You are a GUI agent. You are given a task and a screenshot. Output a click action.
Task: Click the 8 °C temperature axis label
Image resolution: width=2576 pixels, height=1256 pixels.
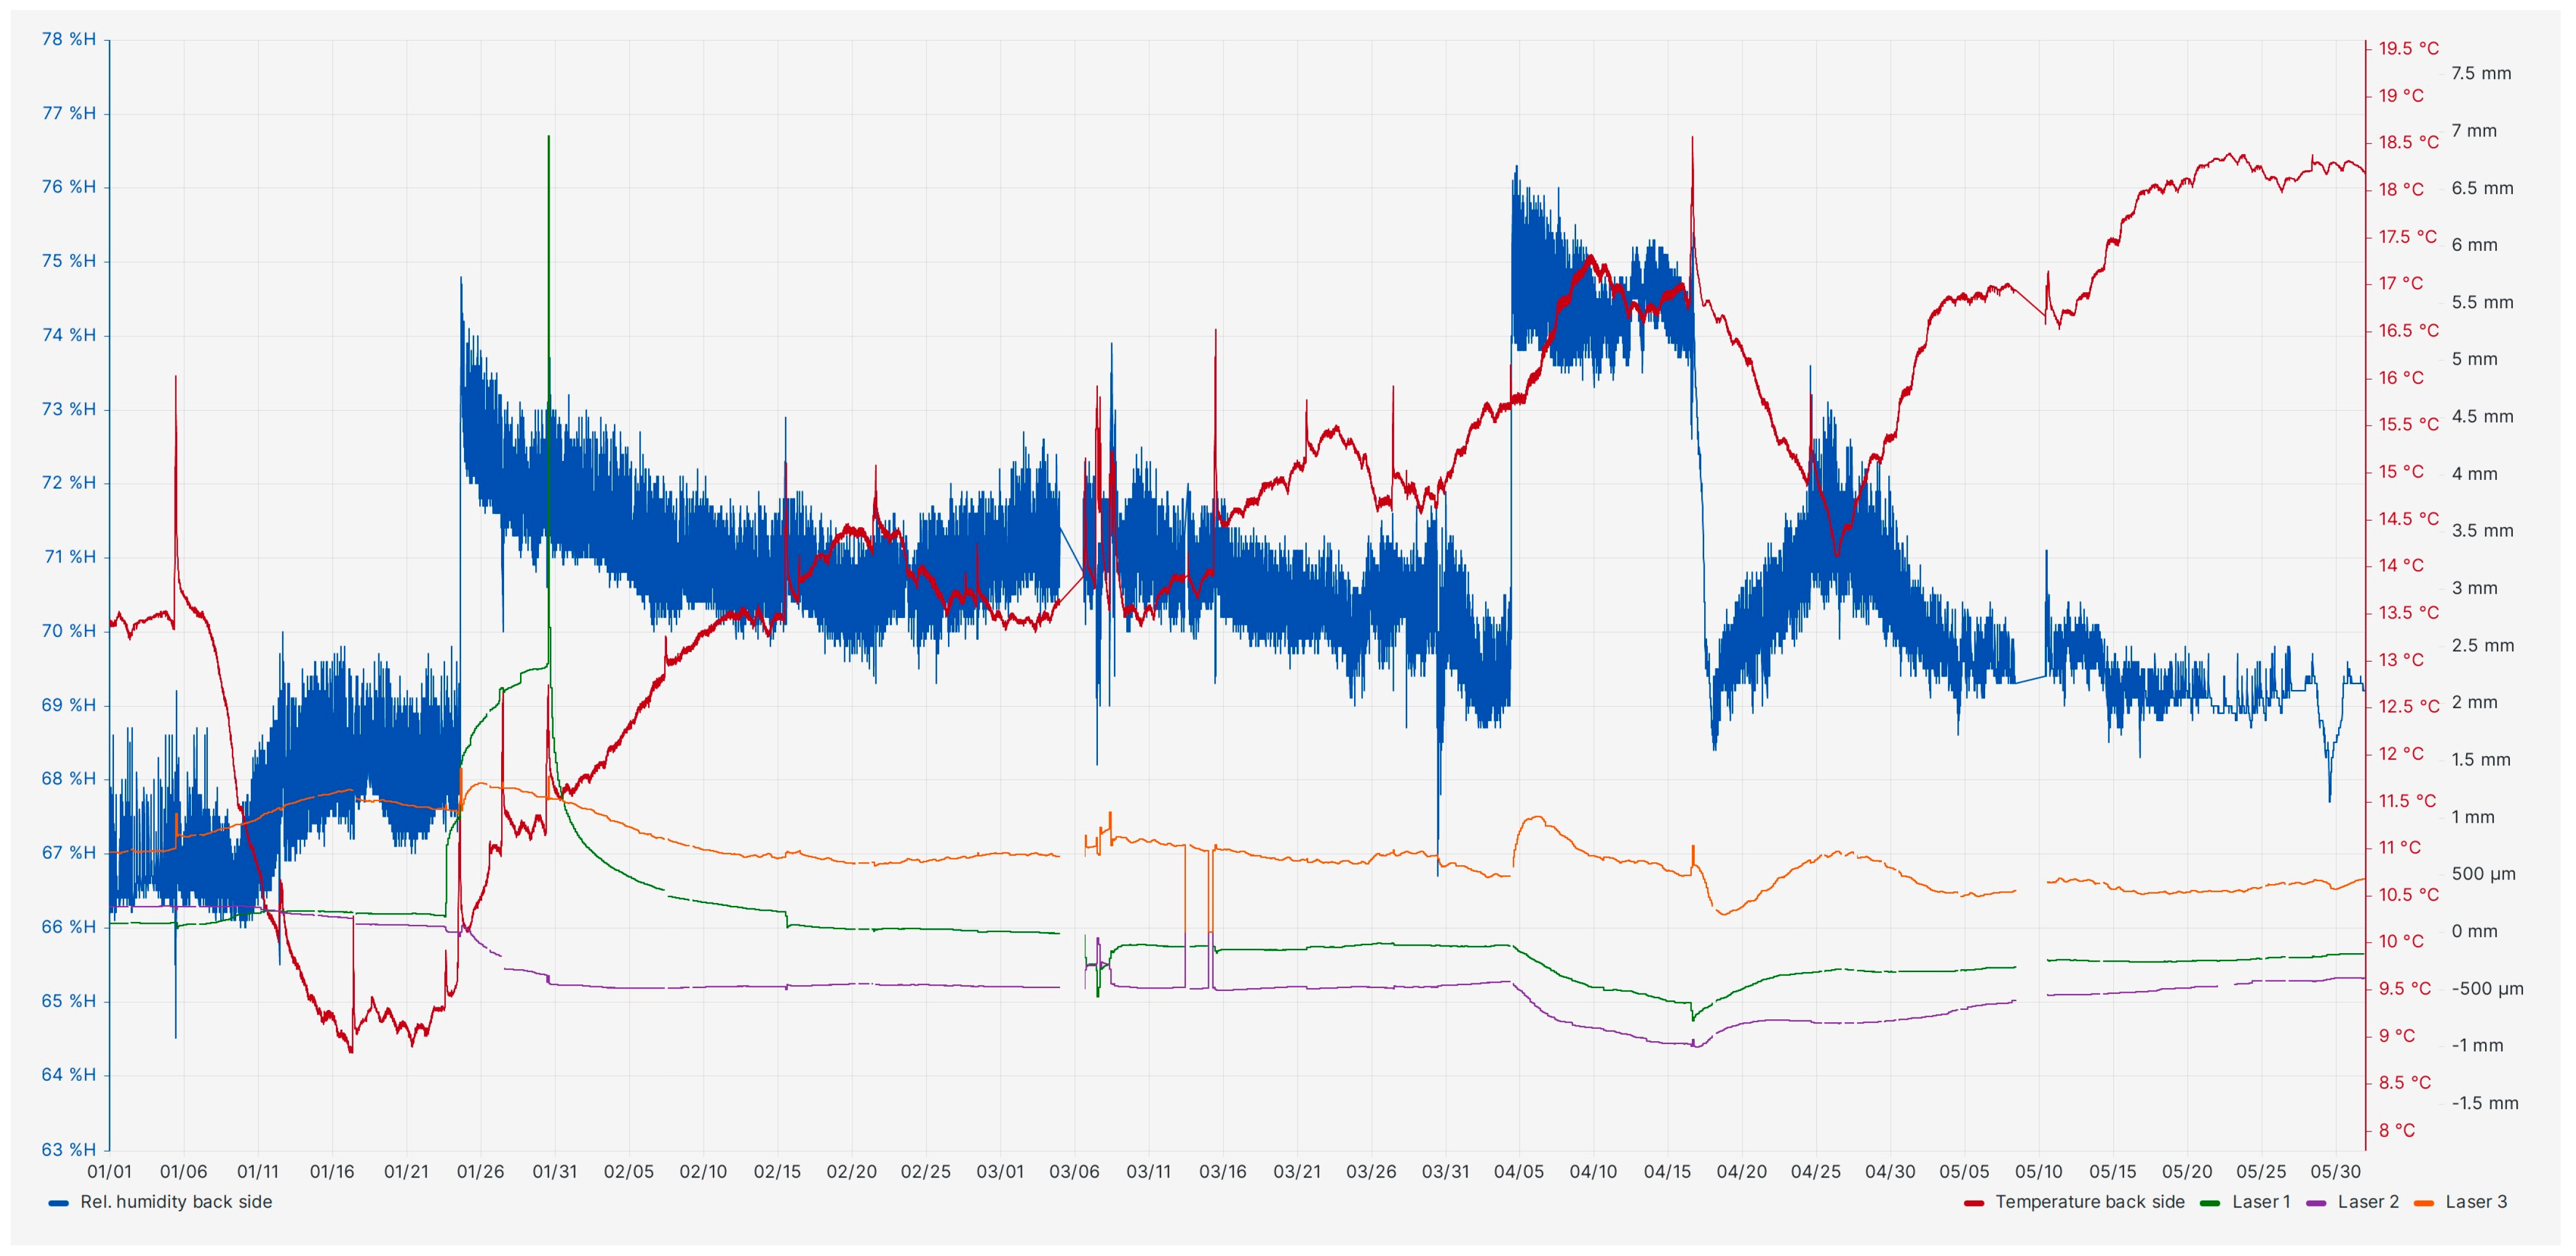click(2396, 1130)
